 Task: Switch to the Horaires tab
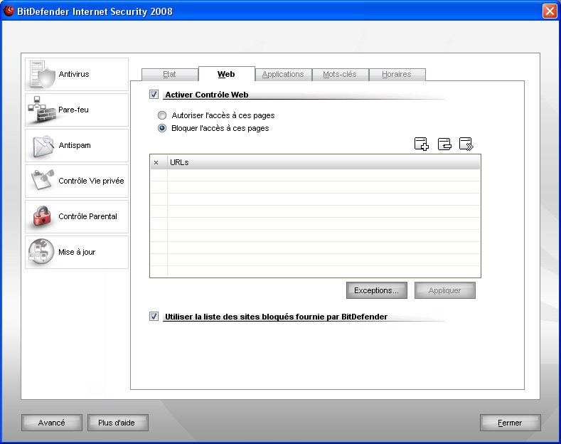(x=397, y=75)
